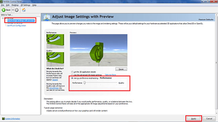
Task: Click the Performance sample thumbnail
Action: pos(55,41)
